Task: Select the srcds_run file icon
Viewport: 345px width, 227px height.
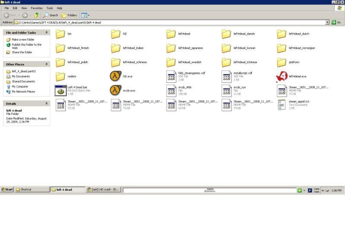Action: 226,91
